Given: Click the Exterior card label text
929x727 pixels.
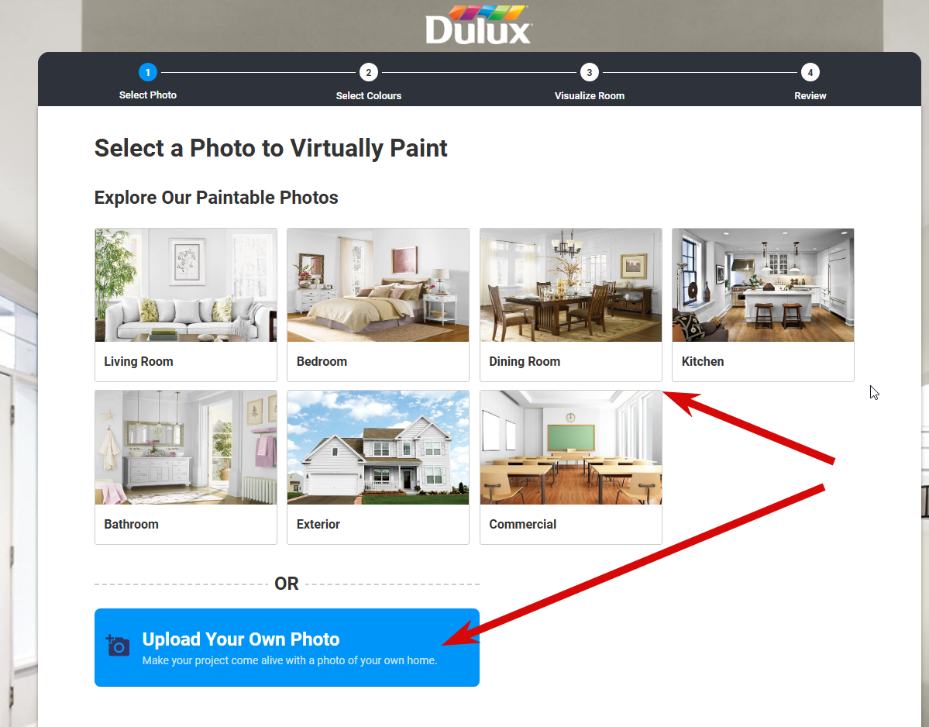Looking at the screenshot, I should tap(318, 525).
